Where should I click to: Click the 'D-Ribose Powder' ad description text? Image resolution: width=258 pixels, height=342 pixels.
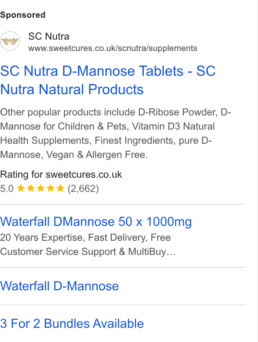coord(178,112)
